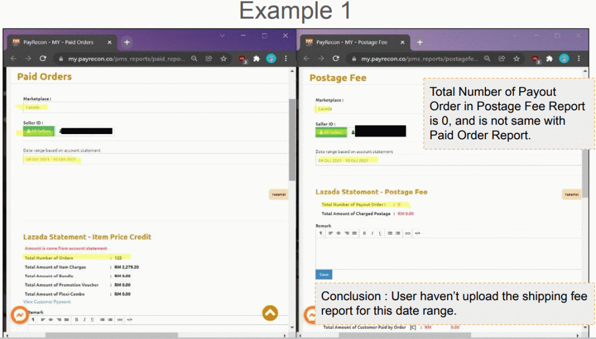
Task: Go forward in Postage Fee browser window
Action: pos(321,59)
